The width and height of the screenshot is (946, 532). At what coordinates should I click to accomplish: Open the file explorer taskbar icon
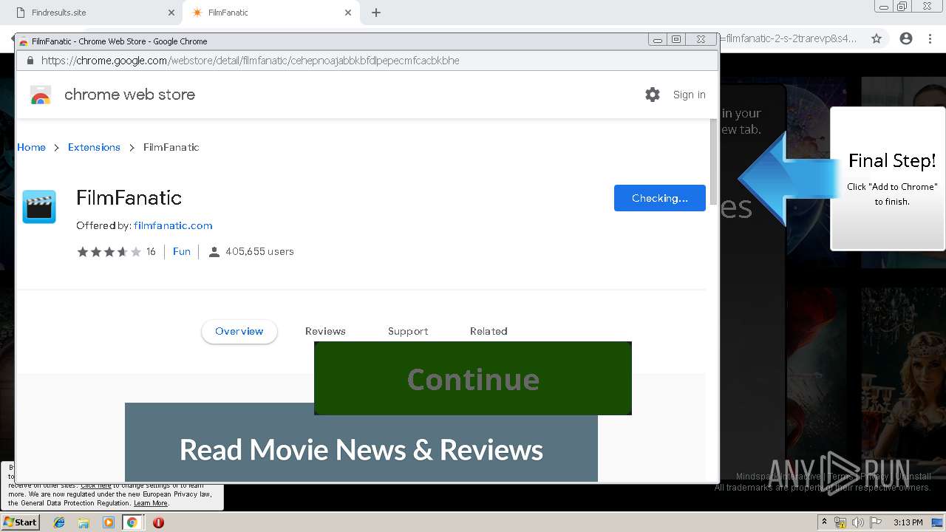click(84, 522)
